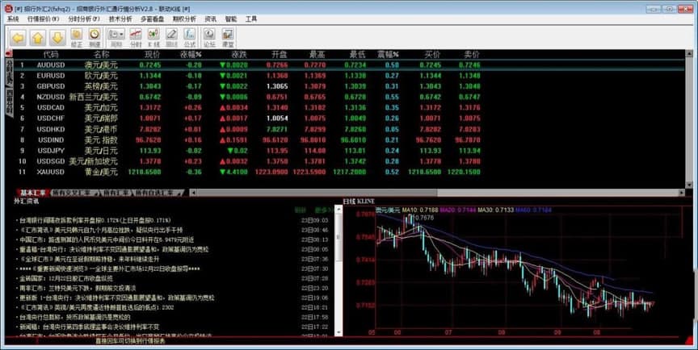Sort by the 代码 column header
698x350 pixels.
51,54
